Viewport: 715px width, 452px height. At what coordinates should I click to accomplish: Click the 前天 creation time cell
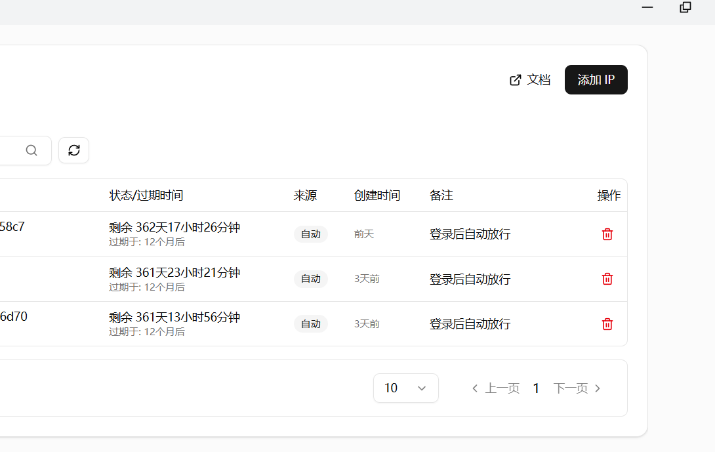pos(364,234)
